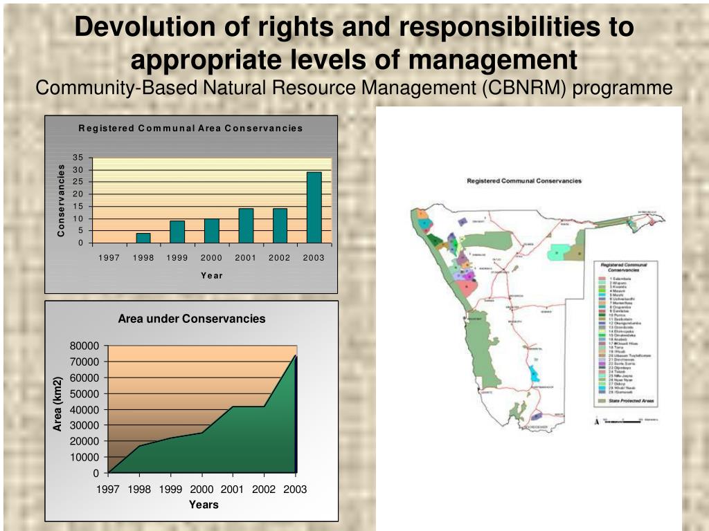This screenshot has height=531, width=709.
Task: Click the '2001' label under the area chart
Action: [x=233, y=490]
